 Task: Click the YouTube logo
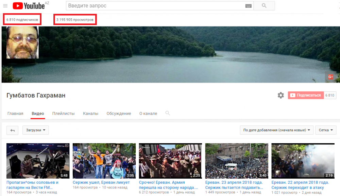(29, 6)
